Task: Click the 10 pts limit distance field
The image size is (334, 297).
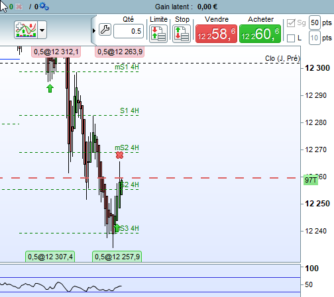Action: click(x=315, y=38)
